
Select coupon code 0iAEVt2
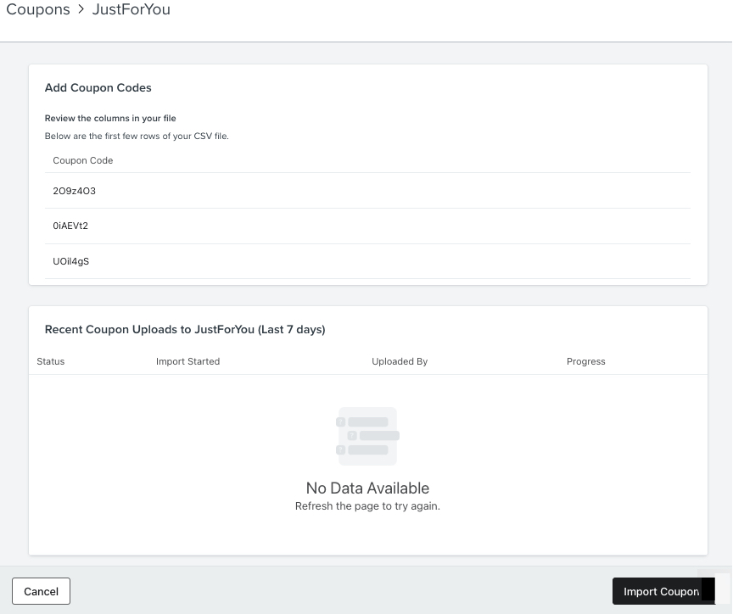(70, 226)
